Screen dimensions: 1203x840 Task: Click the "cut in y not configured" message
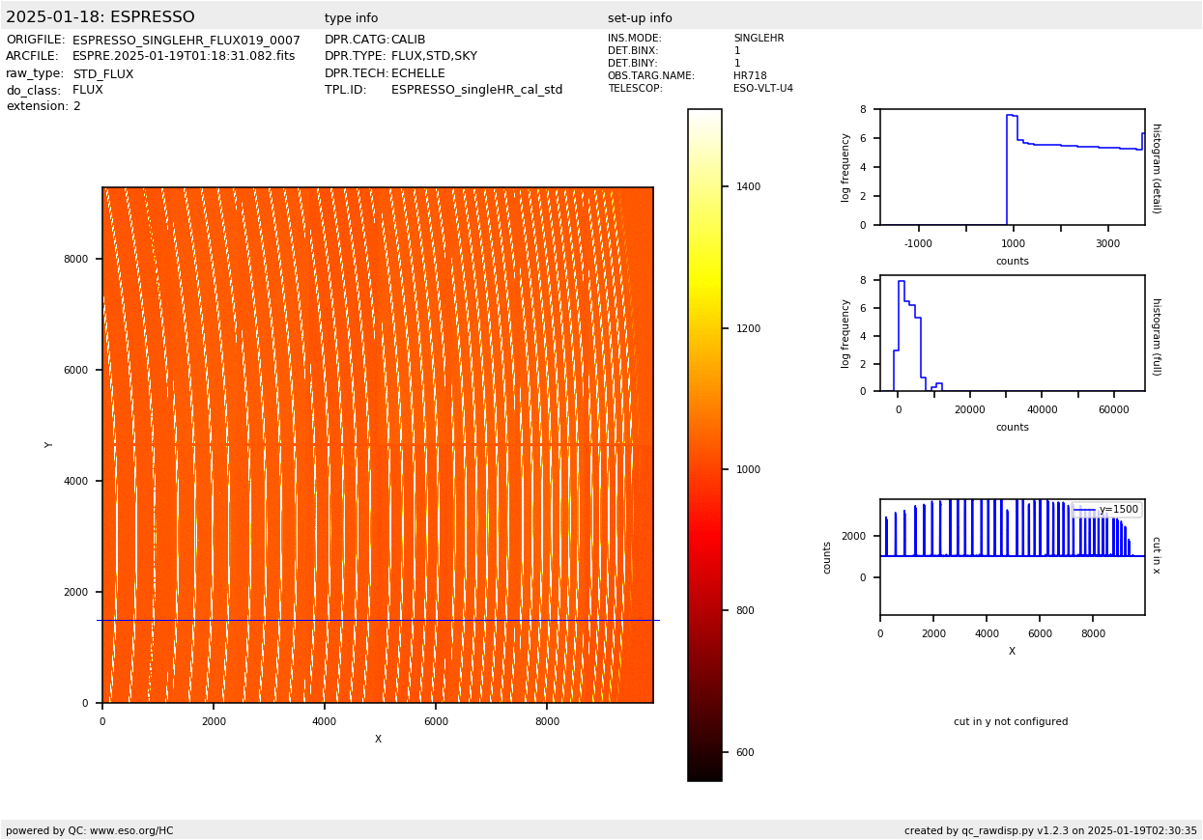[x=1011, y=722]
